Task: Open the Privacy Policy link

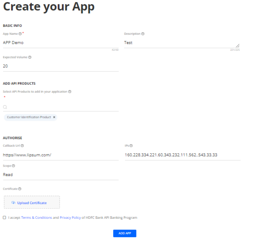Action: (x=70, y=218)
